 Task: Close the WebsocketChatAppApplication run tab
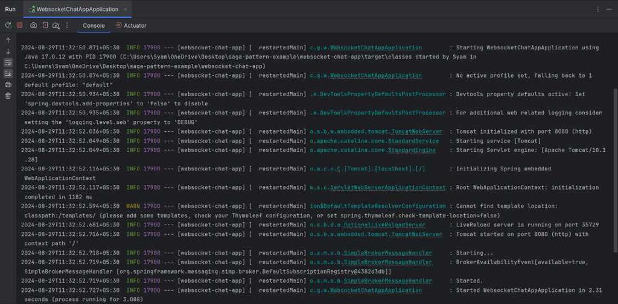[126, 9]
